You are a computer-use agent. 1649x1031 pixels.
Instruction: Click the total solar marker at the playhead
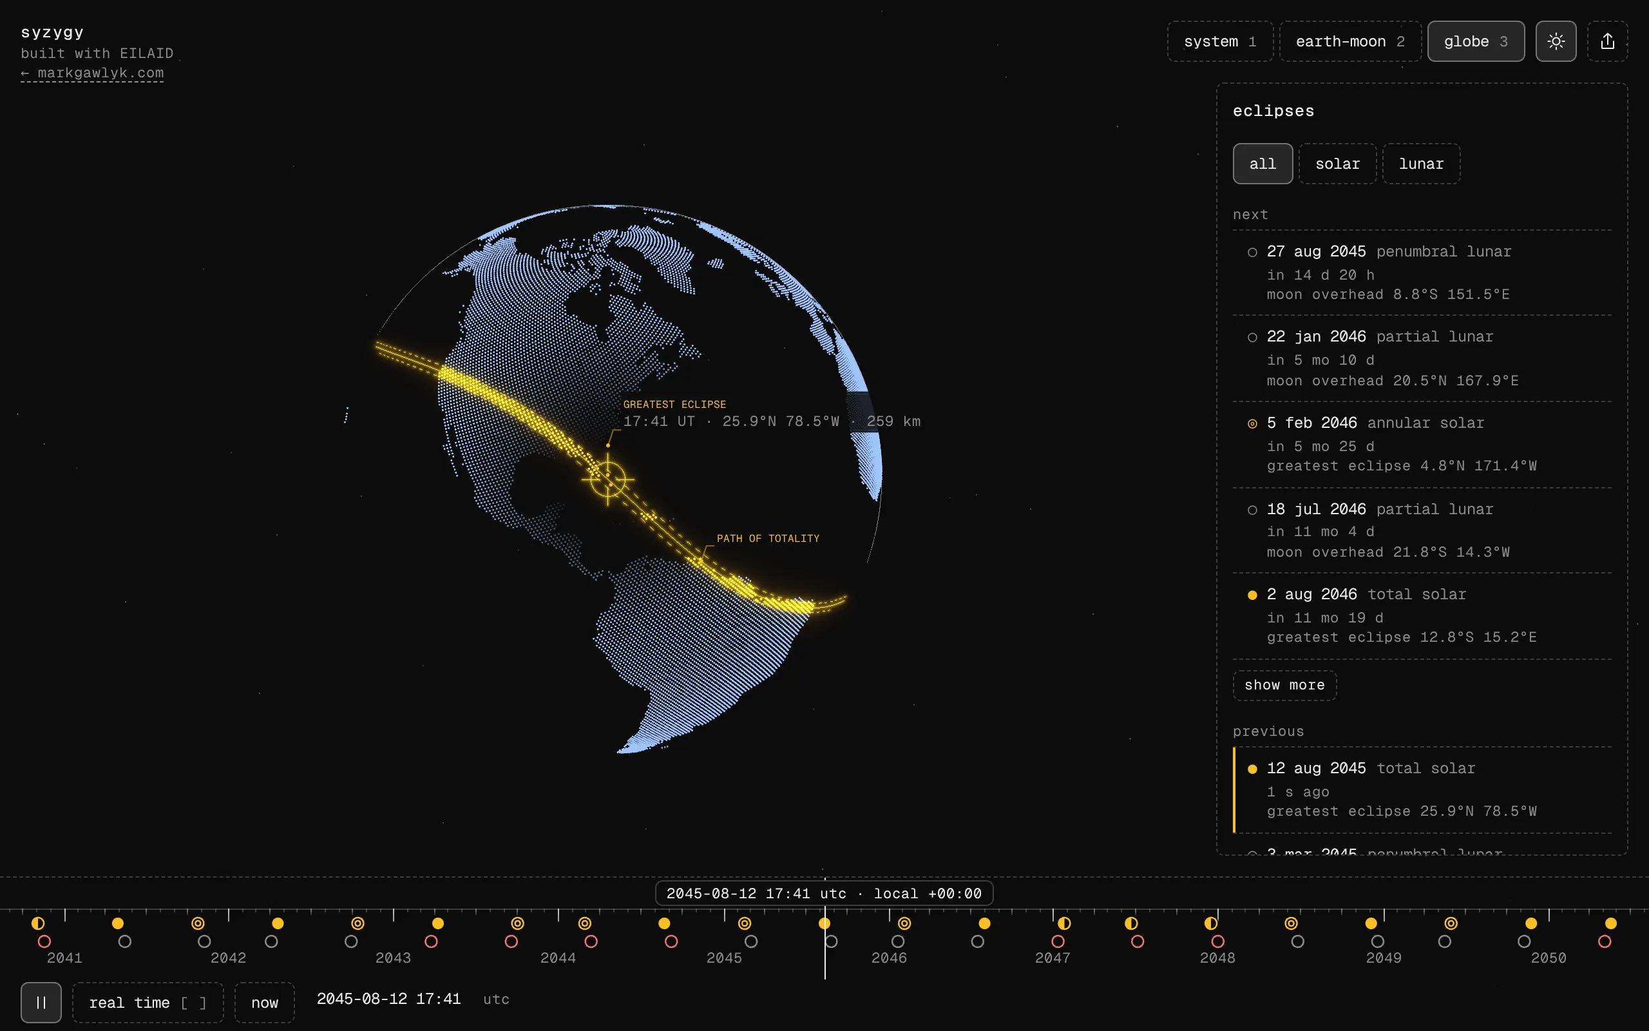click(x=824, y=923)
